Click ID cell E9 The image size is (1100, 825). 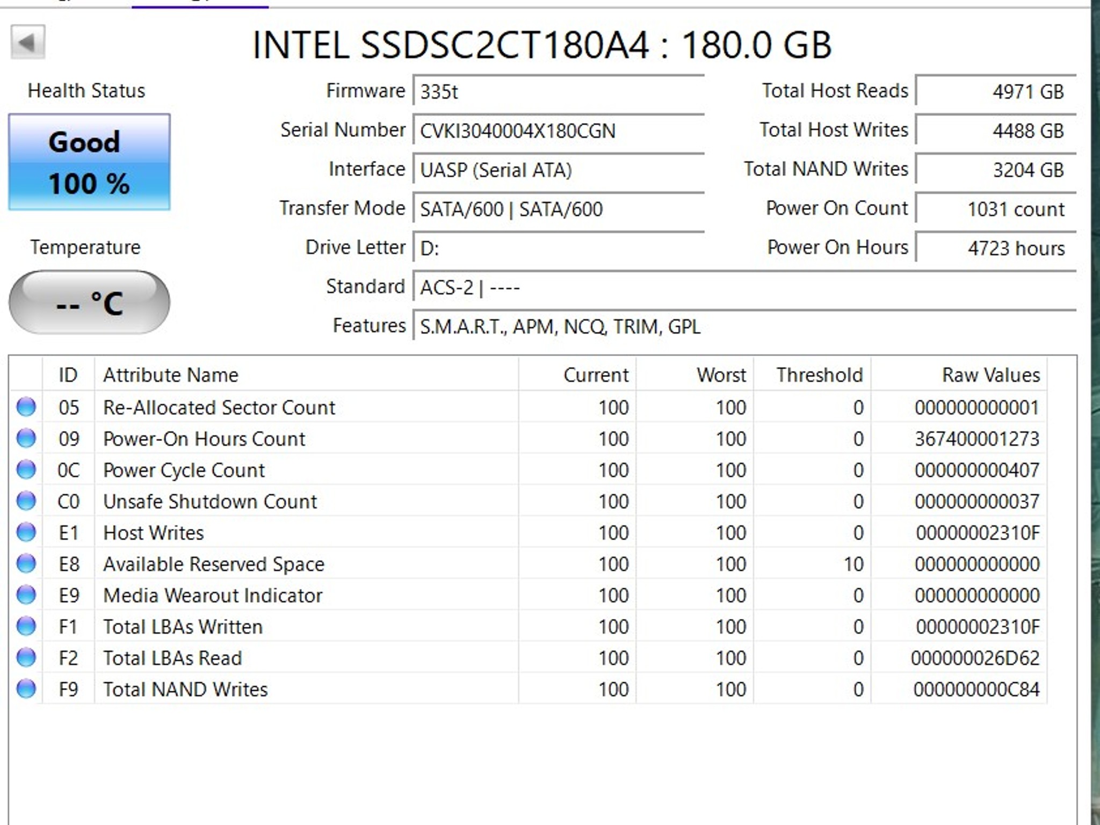click(x=69, y=595)
